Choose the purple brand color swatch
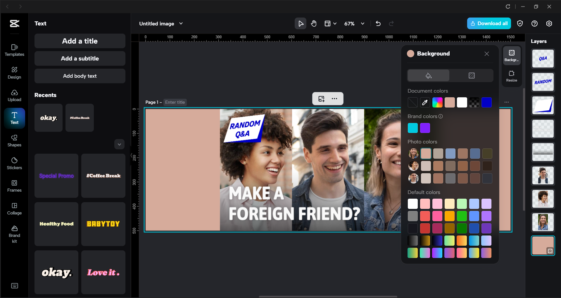Image resolution: width=561 pixels, height=298 pixels. pyautogui.click(x=425, y=128)
